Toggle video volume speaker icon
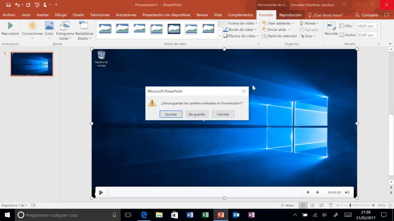The image size is (394, 221). [x=347, y=192]
